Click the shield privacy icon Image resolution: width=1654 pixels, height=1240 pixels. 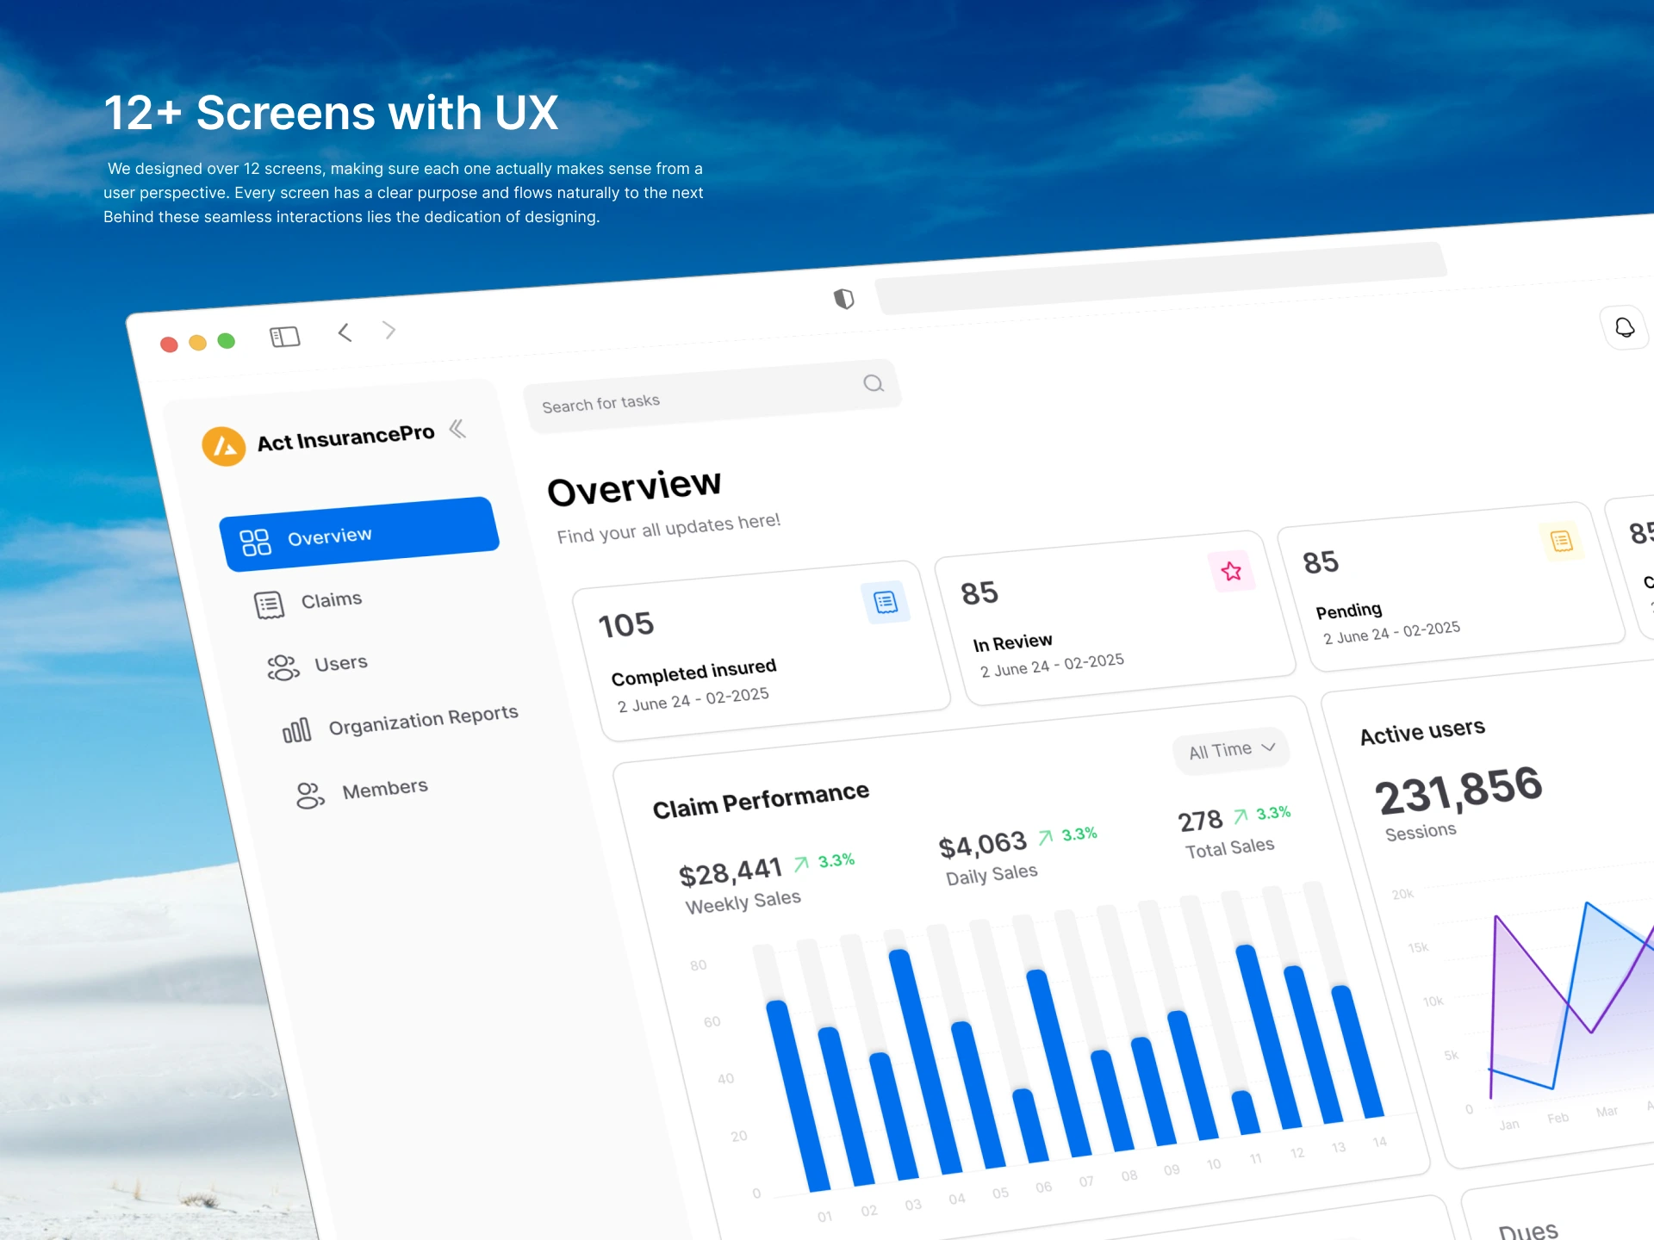pyautogui.click(x=843, y=299)
